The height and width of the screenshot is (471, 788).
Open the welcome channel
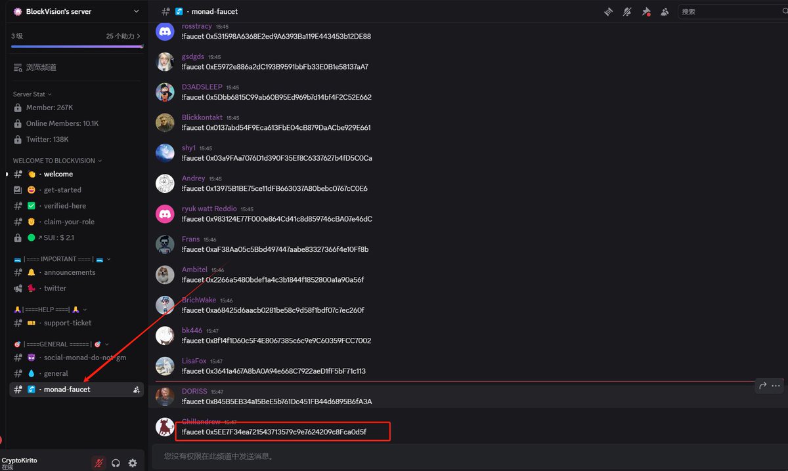[x=76, y=174]
